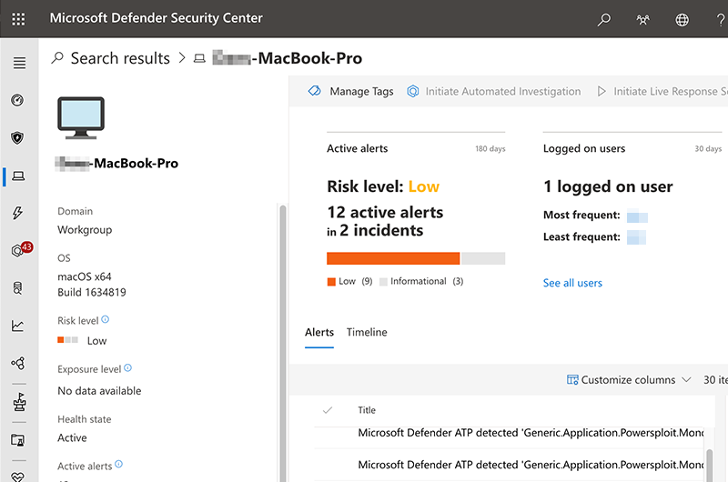Screen dimensions: 728x482
Task: Open the See all users link
Action: (x=572, y=283)
